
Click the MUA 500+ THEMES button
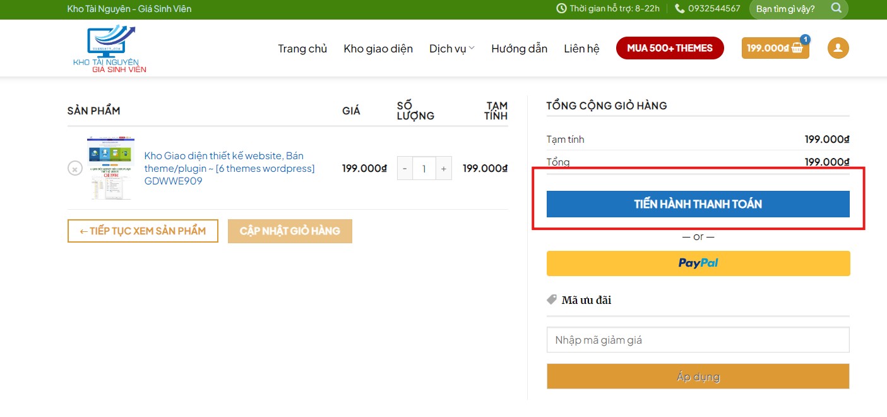[x=669, y=48]
